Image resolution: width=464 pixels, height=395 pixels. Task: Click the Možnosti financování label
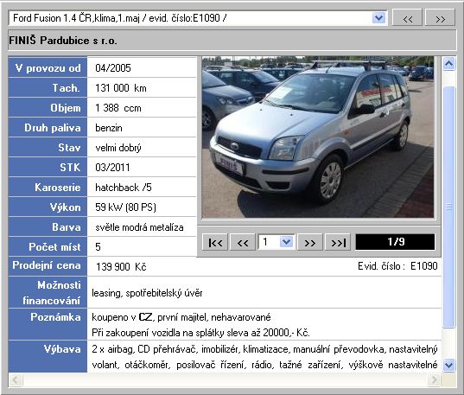pos(52,293)
